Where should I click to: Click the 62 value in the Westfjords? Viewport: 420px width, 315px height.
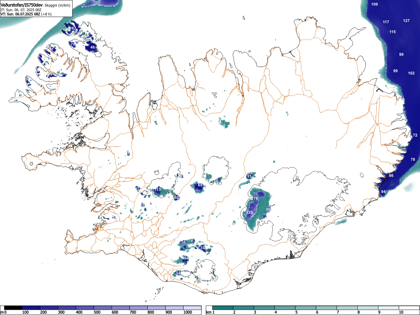(74, 29)
